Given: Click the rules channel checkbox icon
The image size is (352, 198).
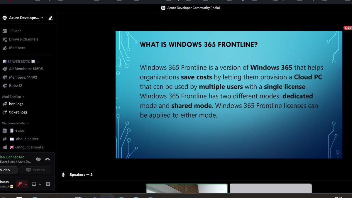Looking at the screenshot, I should (x=4, y=131).
